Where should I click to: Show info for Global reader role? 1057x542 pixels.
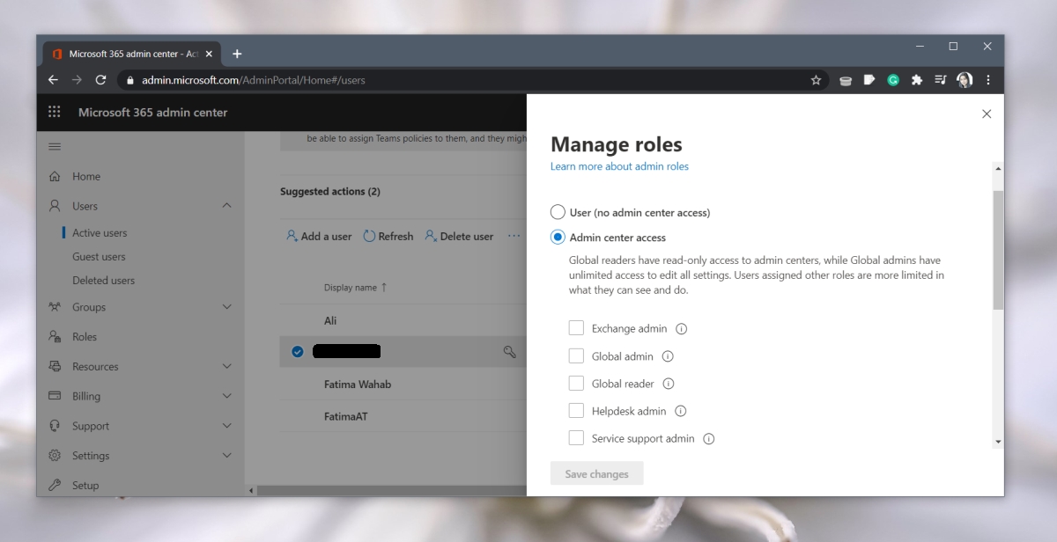[x=669, y=384]
